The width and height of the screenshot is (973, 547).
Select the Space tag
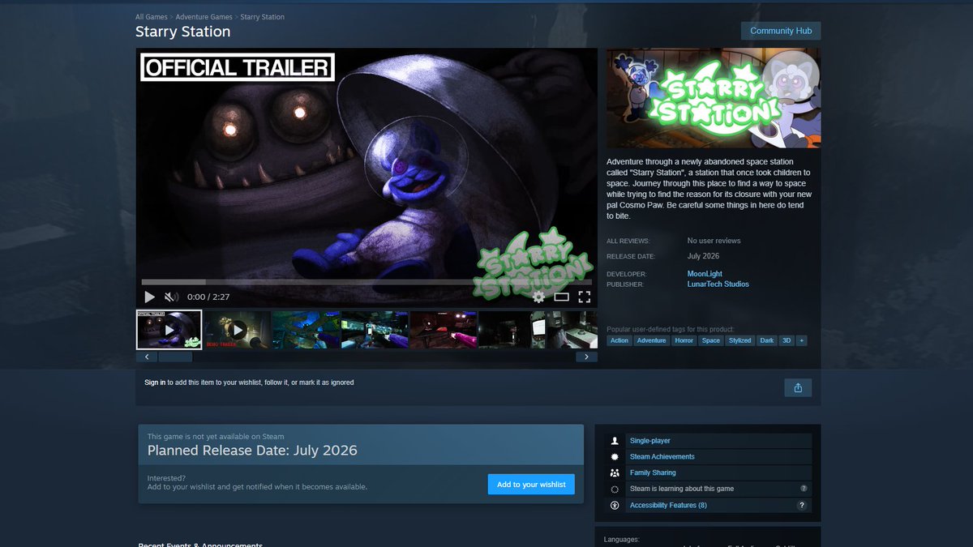pos(711,340)
